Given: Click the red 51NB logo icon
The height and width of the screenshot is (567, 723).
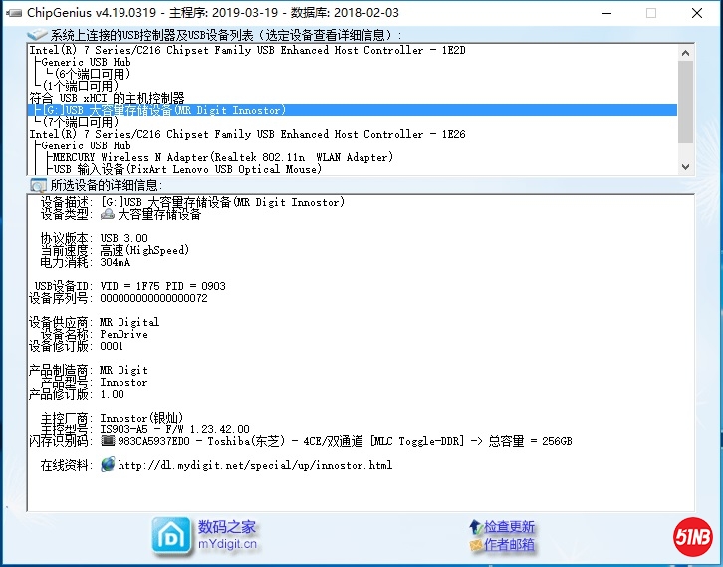Looking at the screenshot, I should [693, 537].
